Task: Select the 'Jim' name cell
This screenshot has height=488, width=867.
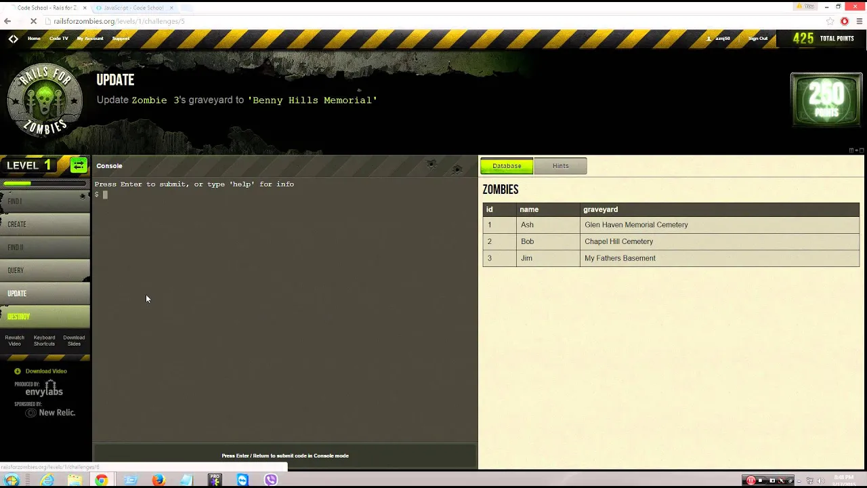Action: click(548, 258)
